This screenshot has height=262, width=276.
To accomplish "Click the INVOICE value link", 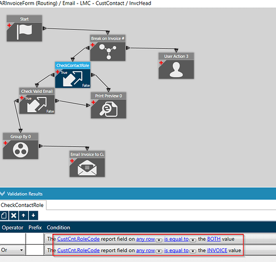I will [217, 250].
